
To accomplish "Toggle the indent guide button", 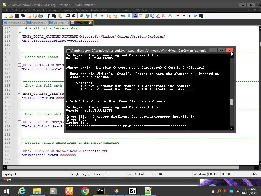I will coord(135,16).
